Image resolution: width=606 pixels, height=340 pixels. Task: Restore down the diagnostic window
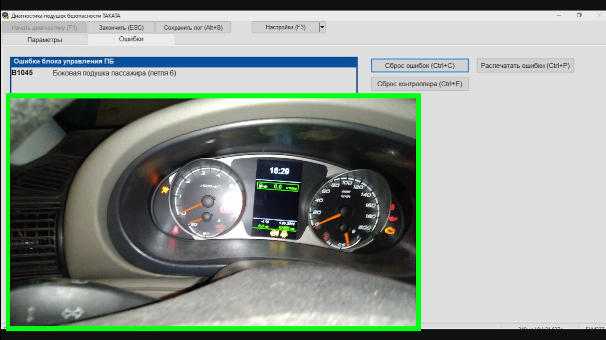click(579, 15)
